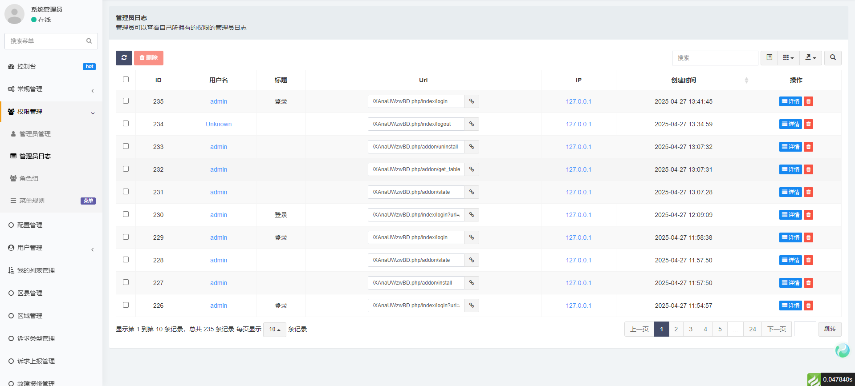The height and width of the screenshot is (386, 855).
Task: Toggle the table view mode icon
Action: point(769,58)
